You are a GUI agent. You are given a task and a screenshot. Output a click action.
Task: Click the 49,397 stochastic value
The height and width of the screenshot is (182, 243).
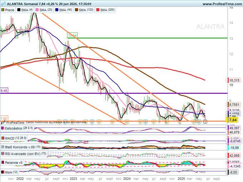tap(234, 128)
